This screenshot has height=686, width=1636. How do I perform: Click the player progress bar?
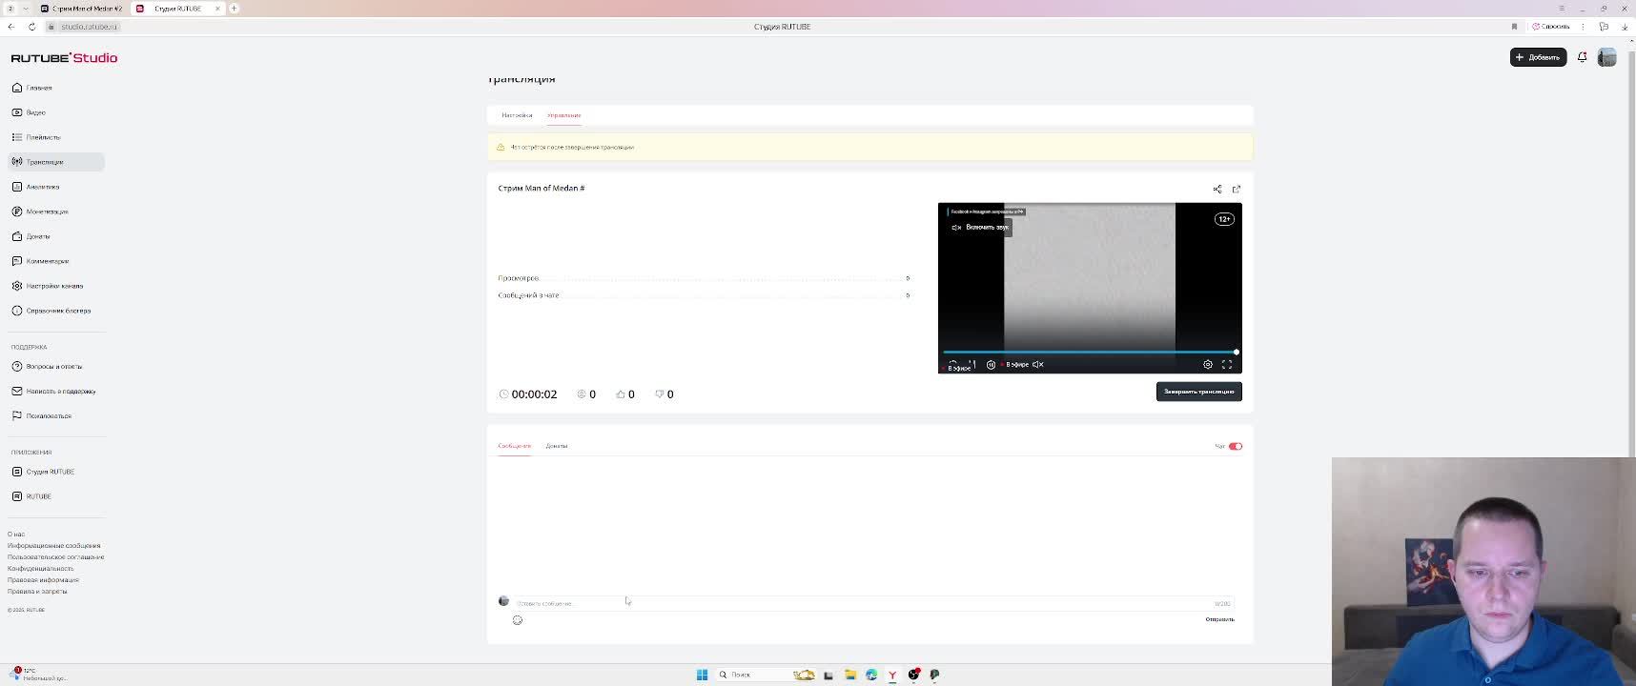click(x=1090, y=353)
